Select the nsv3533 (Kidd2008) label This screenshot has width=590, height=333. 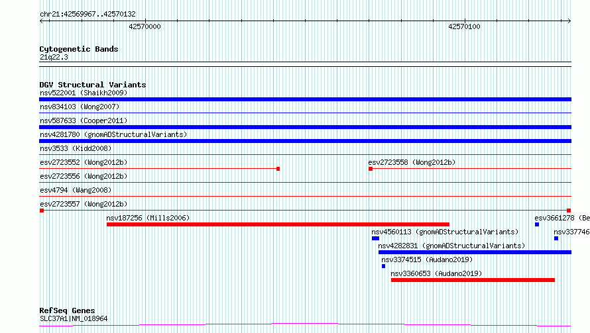tap(76, 148)
